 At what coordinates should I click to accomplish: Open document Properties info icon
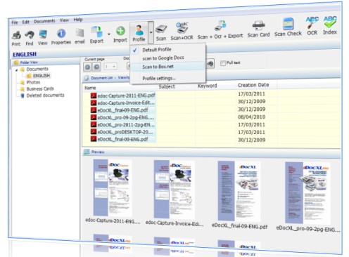coord(61,34)
